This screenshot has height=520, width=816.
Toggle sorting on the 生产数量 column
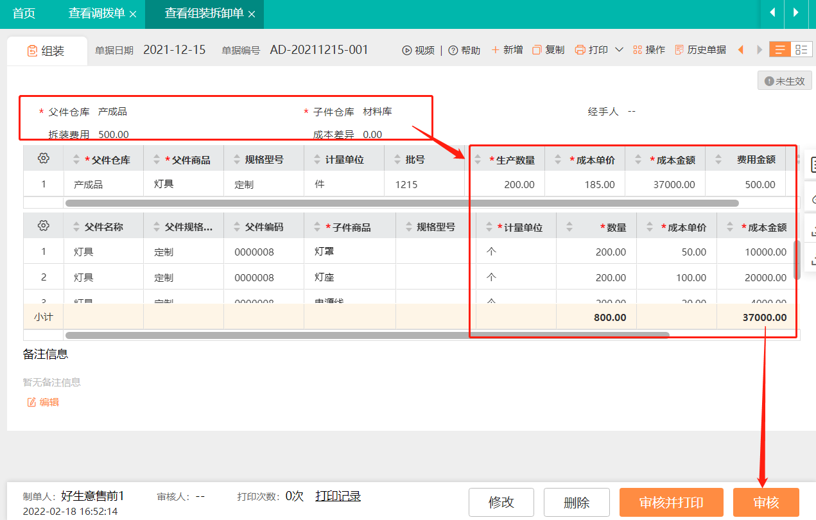(478, 158)
